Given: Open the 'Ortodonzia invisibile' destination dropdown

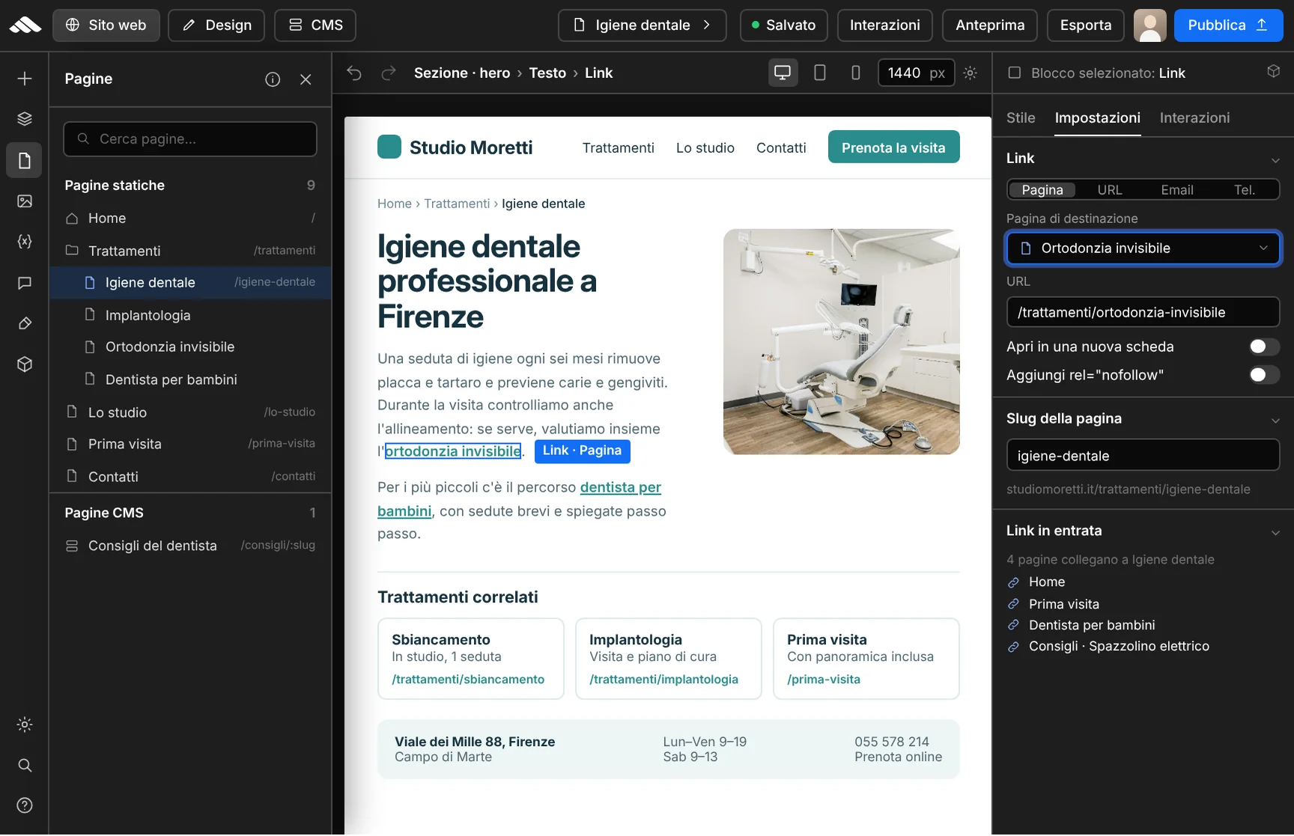Looking at the screenshot, I should (1143, 248).
